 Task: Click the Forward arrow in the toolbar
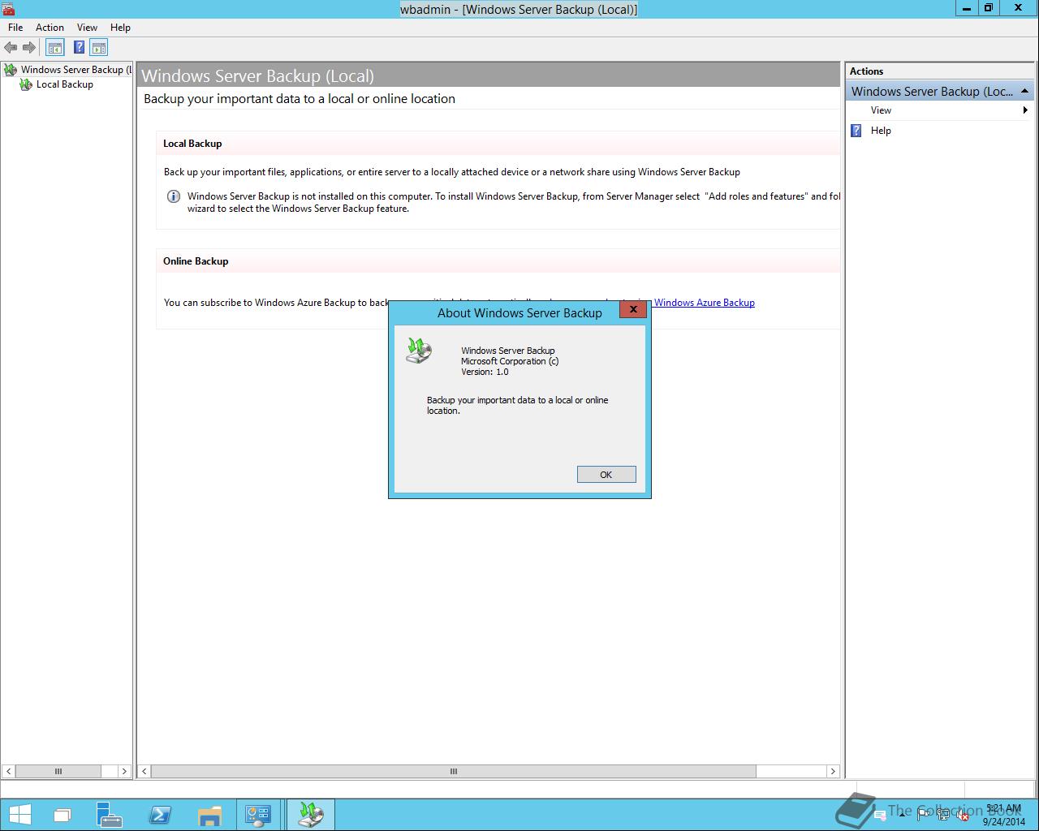(29, 48)
